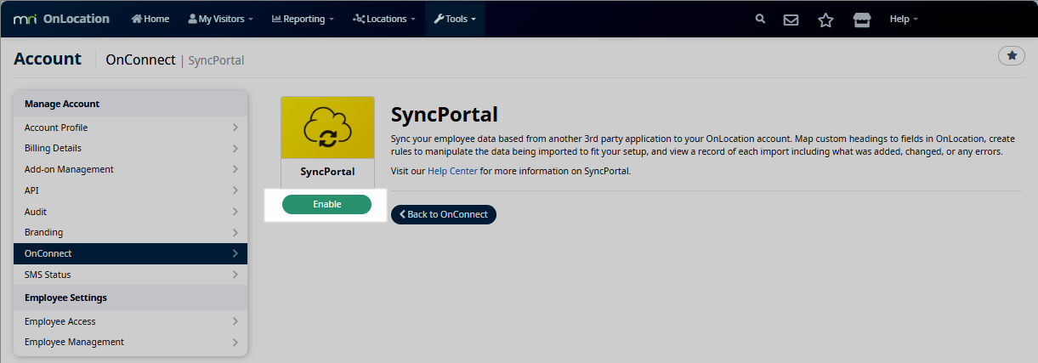Open the Help Center link
The image size is (1038, 363).
[x=452, y=171]
